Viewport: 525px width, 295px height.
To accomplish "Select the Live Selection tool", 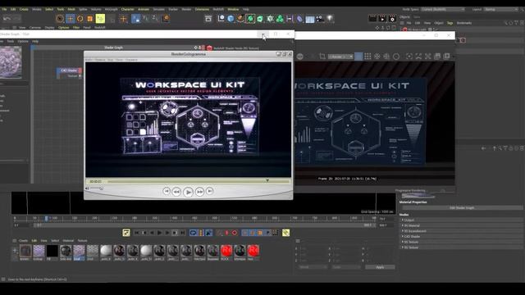I will point(60,19).
